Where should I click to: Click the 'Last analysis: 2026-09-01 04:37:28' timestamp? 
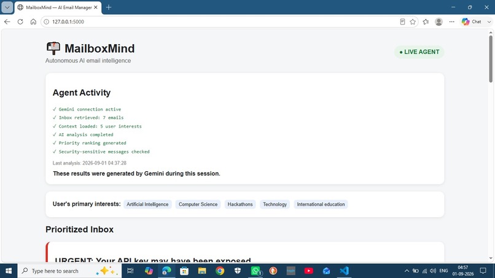tap(89, 163)
